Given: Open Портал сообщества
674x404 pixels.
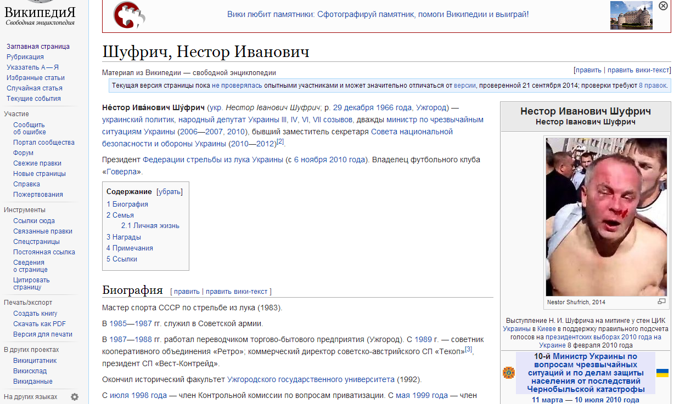Looking at the screenshot, I should (44, 143).
